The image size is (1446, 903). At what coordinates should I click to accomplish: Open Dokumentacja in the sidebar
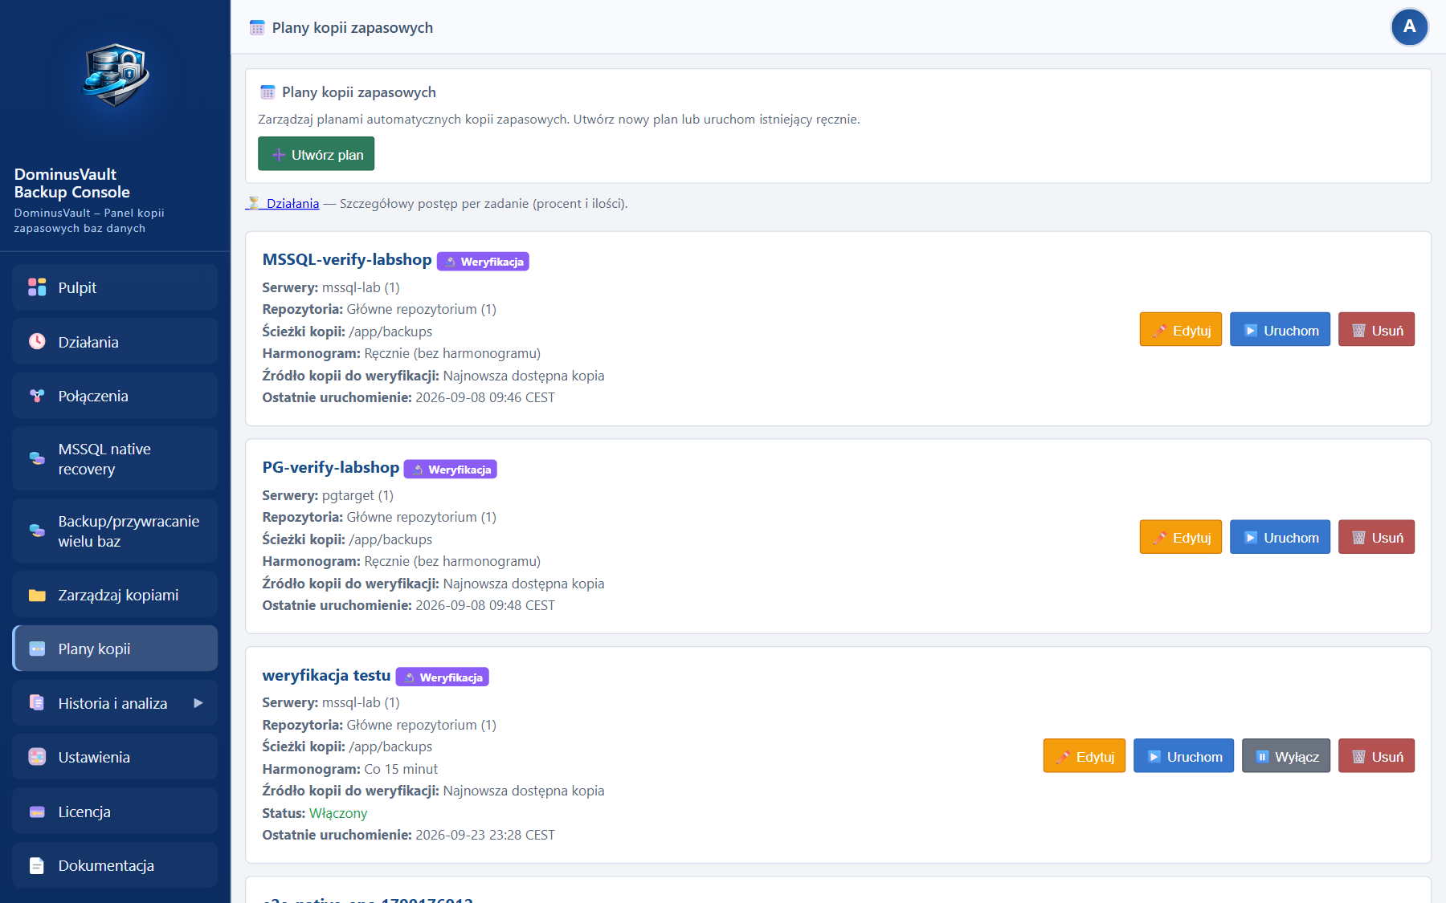point(115,865)
